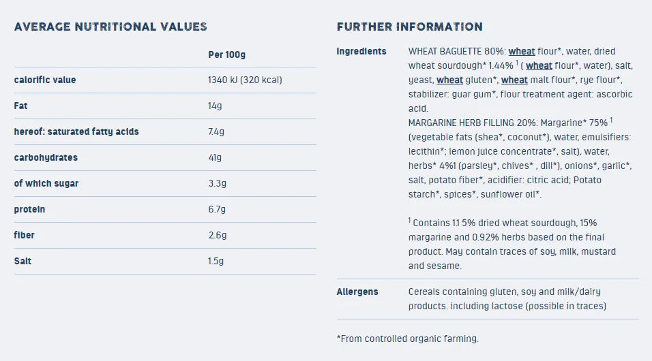Select the 1340 kJ (320 kcal) value
652x361 pixels.
245,80
